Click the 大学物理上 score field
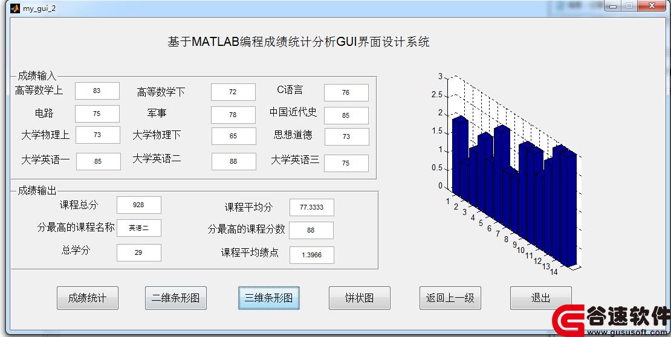 [97, 135]
